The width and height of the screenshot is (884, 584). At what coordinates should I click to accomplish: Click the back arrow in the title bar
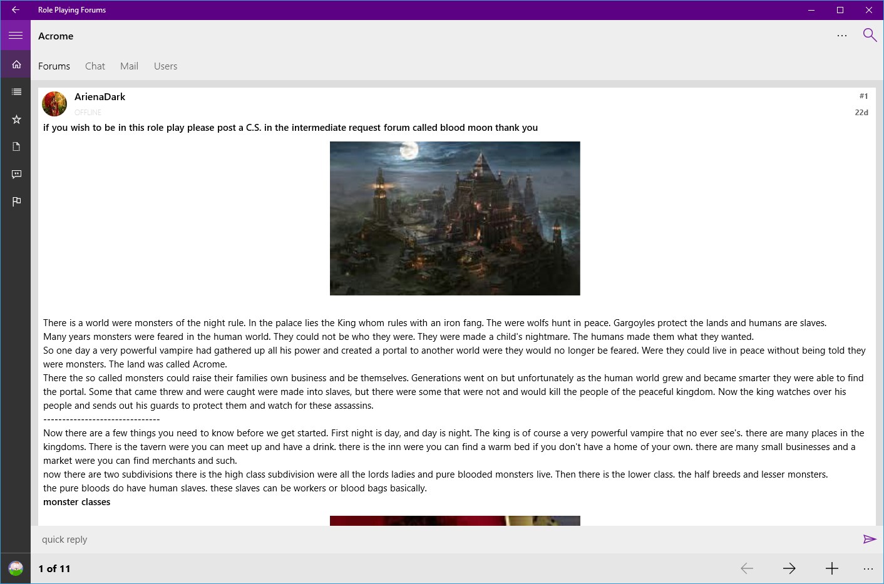(16, 10)
